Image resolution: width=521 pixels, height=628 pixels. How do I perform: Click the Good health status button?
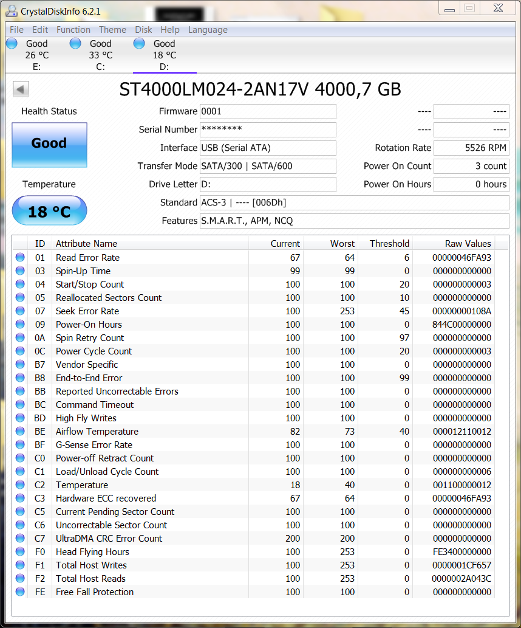(49, 145)
